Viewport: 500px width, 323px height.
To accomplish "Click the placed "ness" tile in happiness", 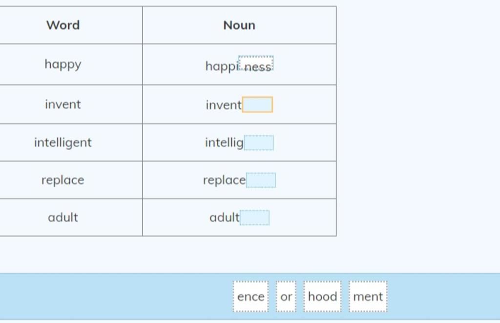I will (x=256, y=63).
